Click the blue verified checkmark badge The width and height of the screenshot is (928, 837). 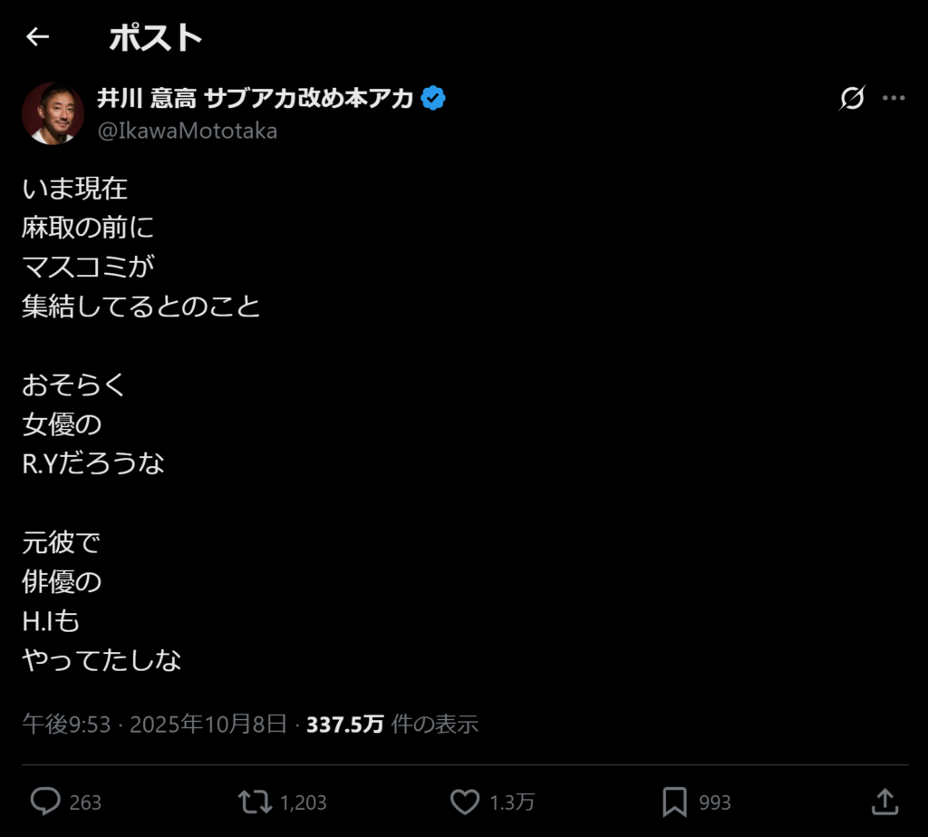coord(433,99)
